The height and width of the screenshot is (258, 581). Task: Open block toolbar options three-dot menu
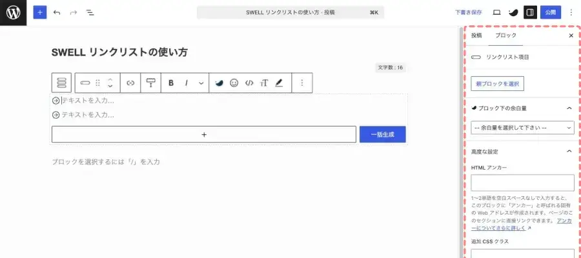pyautogui.click(x=302, y=83)
